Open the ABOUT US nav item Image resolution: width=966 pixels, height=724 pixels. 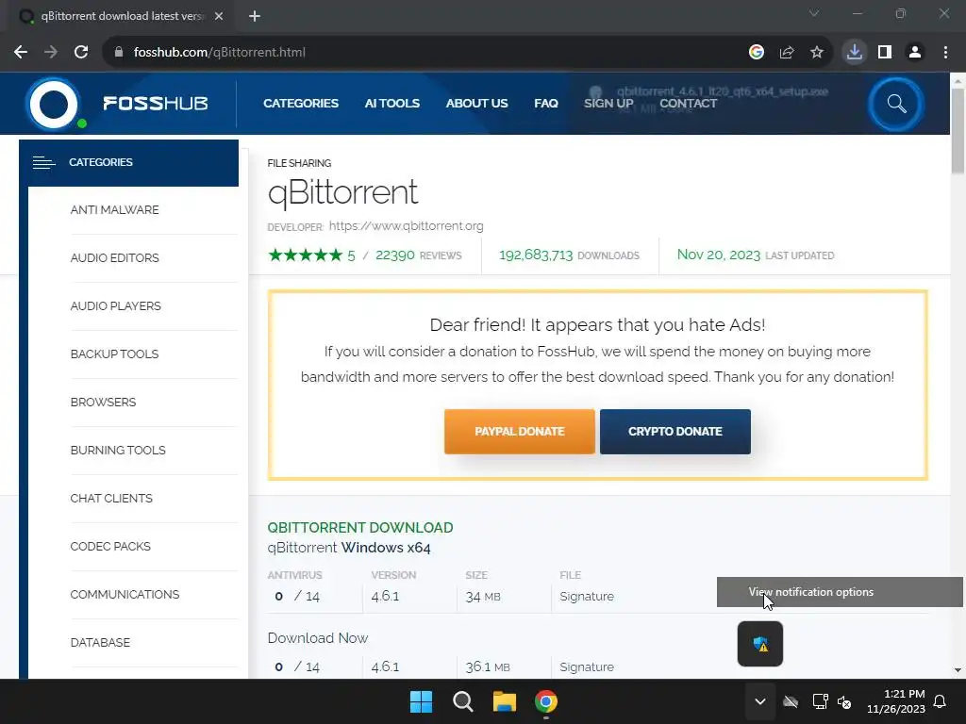pos(476,104)
